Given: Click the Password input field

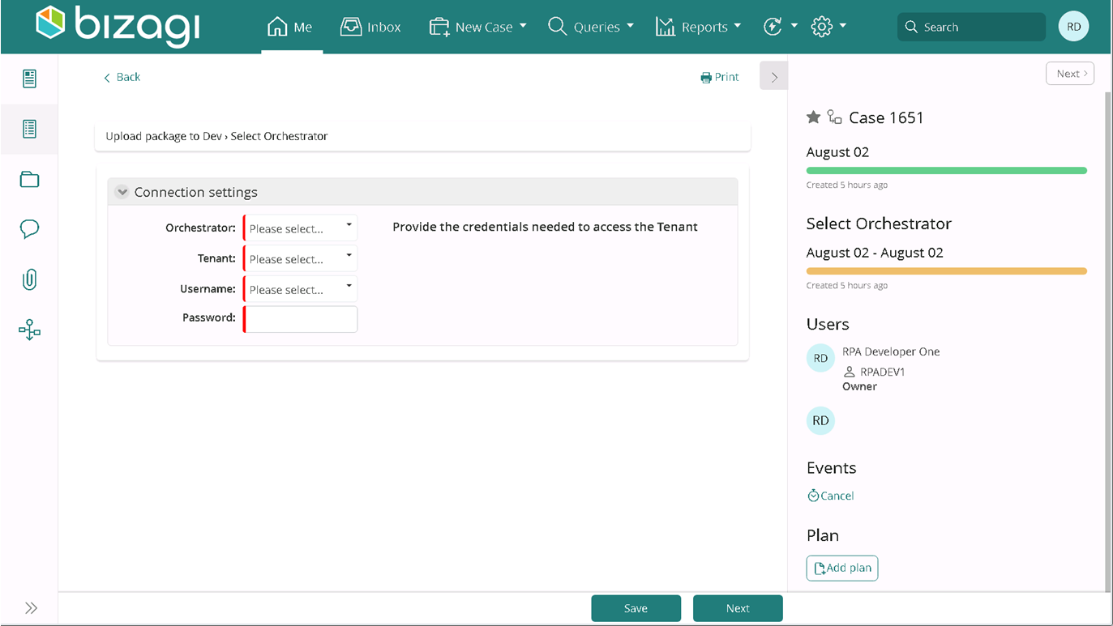Looking at the screenshot, I should click(x=300, y=319).
